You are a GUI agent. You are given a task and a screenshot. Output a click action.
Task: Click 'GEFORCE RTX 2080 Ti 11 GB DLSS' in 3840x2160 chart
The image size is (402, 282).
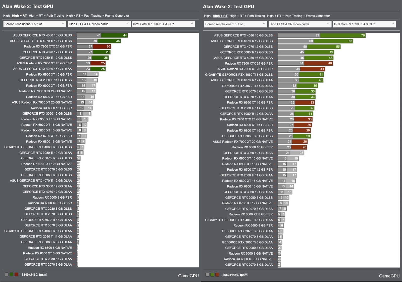pyautogui.click(x=46, y=80)
